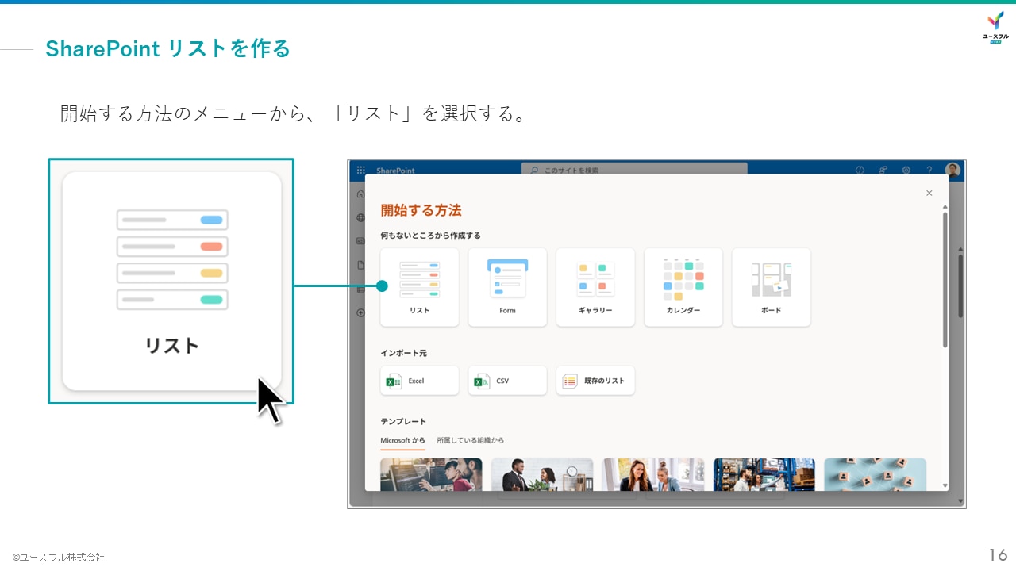Viewport: 1016px width, 571px height.
Task: Import a list from Excel
Action: point(419,381)
